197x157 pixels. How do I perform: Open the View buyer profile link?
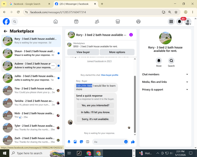click(110, 75)
